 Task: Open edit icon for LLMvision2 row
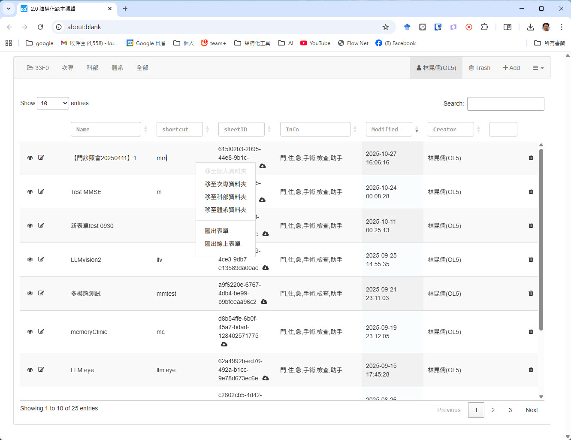pos(41,259)
